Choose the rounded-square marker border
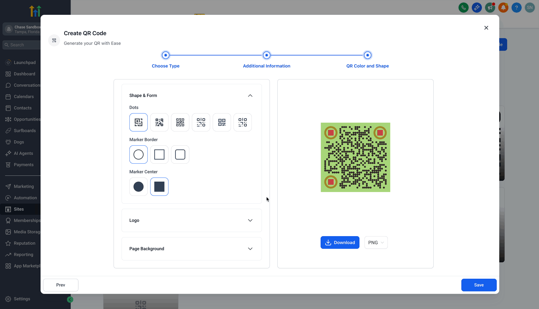539x309 pixels. [180, 154]
